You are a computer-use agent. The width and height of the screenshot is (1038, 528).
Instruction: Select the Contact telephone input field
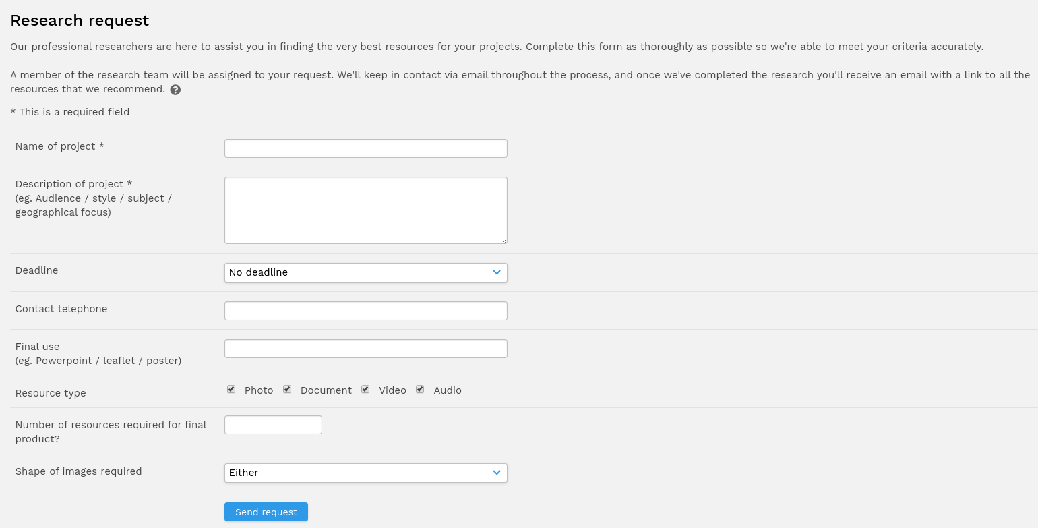tap(365, 311)
